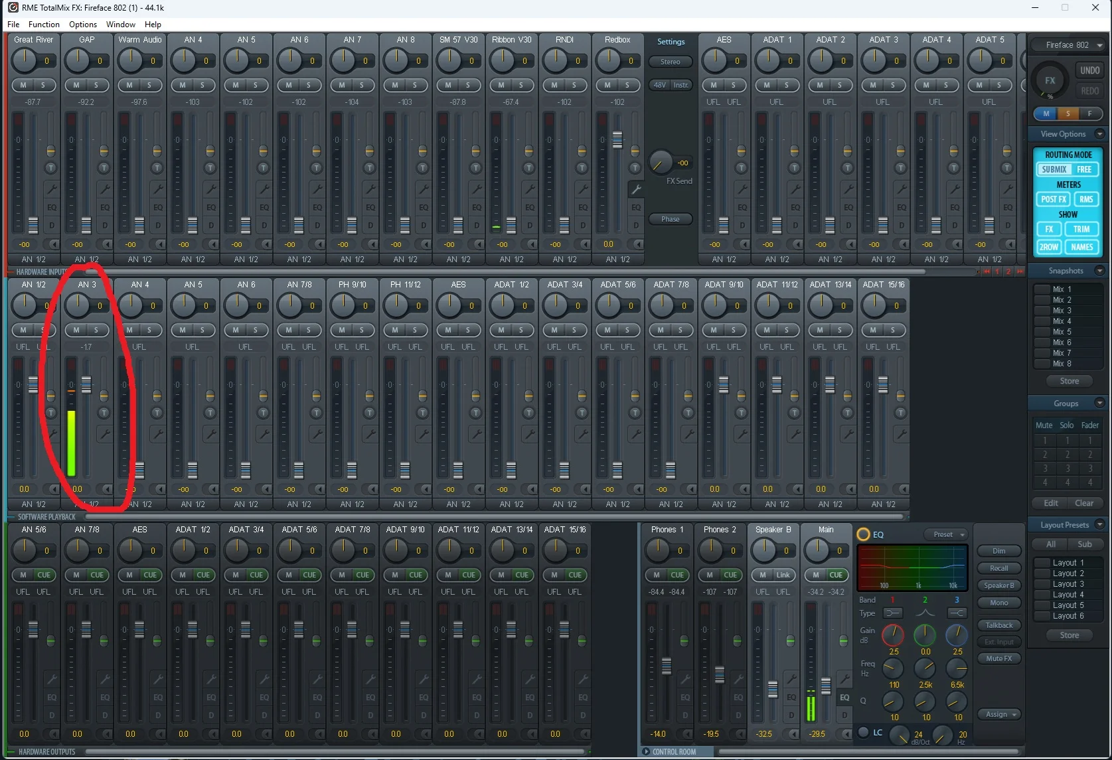Open Dynamics (D) on Main output channel
The image size is (1112, 760).
point(844,715)
